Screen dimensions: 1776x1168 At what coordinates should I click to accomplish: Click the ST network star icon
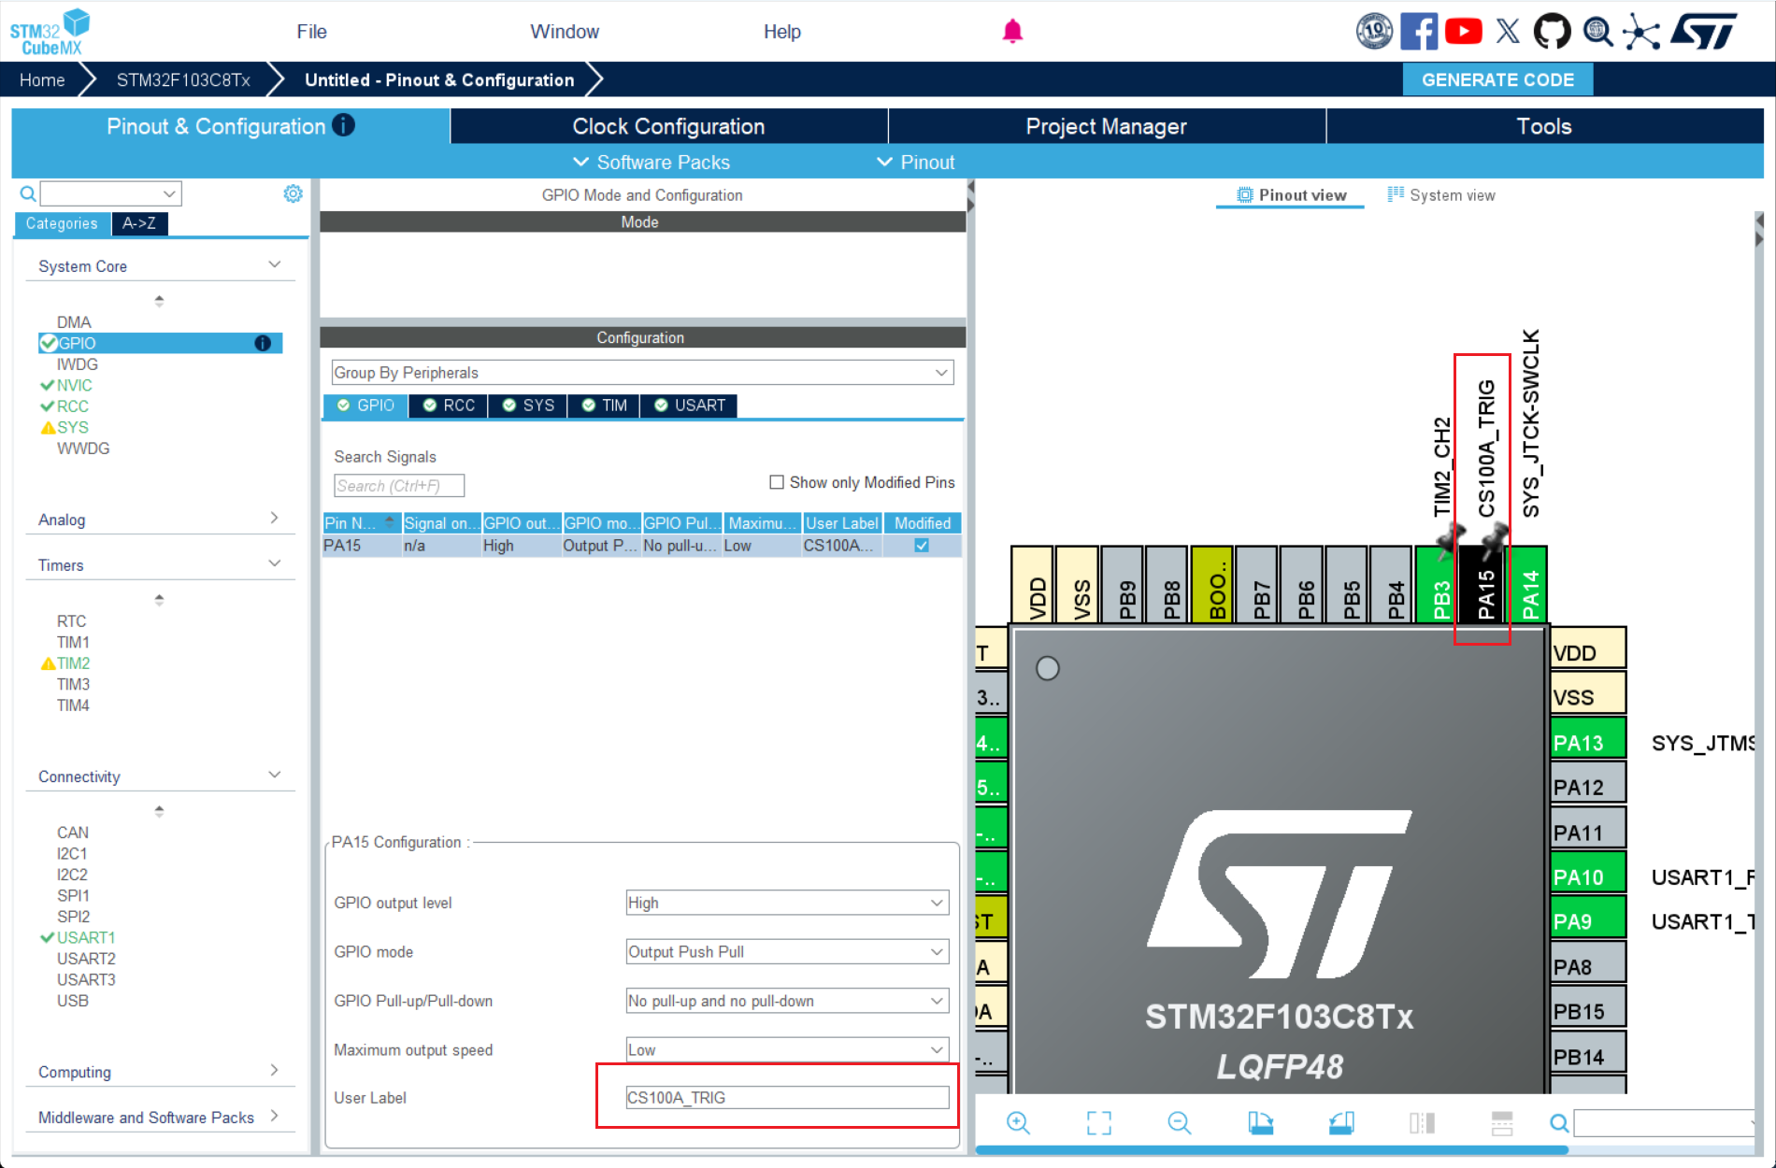point(1641,31)
